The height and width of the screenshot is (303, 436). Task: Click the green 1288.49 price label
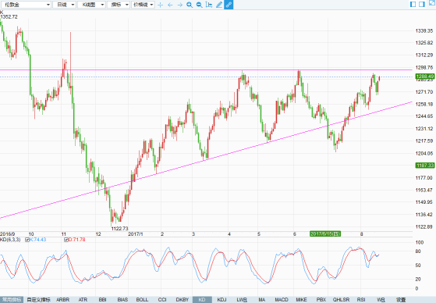pyautogui.click(x=425, y=76)
